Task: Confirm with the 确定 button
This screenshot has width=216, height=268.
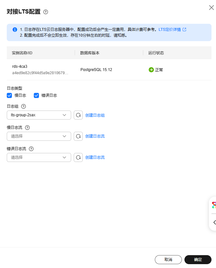Action: pos(198,260)
